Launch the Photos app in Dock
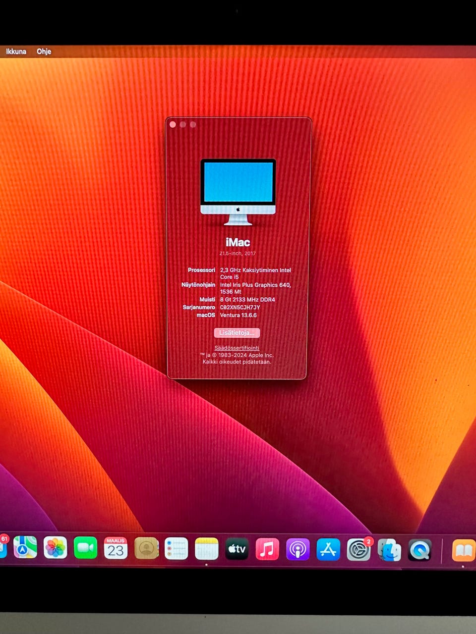 pos(55,548)
